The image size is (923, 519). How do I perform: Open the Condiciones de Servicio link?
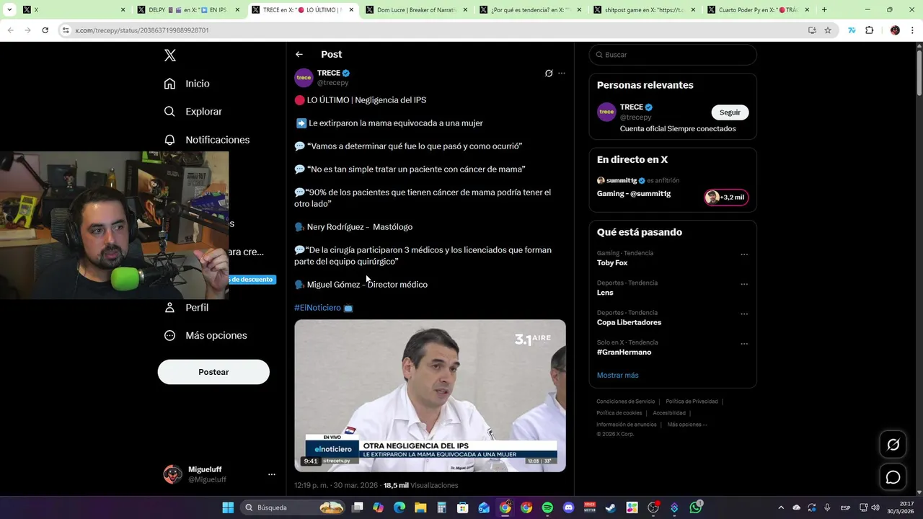point(625,402)
